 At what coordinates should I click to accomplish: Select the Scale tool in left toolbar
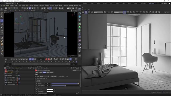(x=2, y=27)
